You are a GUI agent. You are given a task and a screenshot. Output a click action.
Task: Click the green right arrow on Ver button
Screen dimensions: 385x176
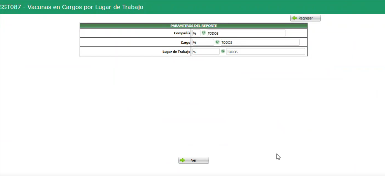click(183, 160)
